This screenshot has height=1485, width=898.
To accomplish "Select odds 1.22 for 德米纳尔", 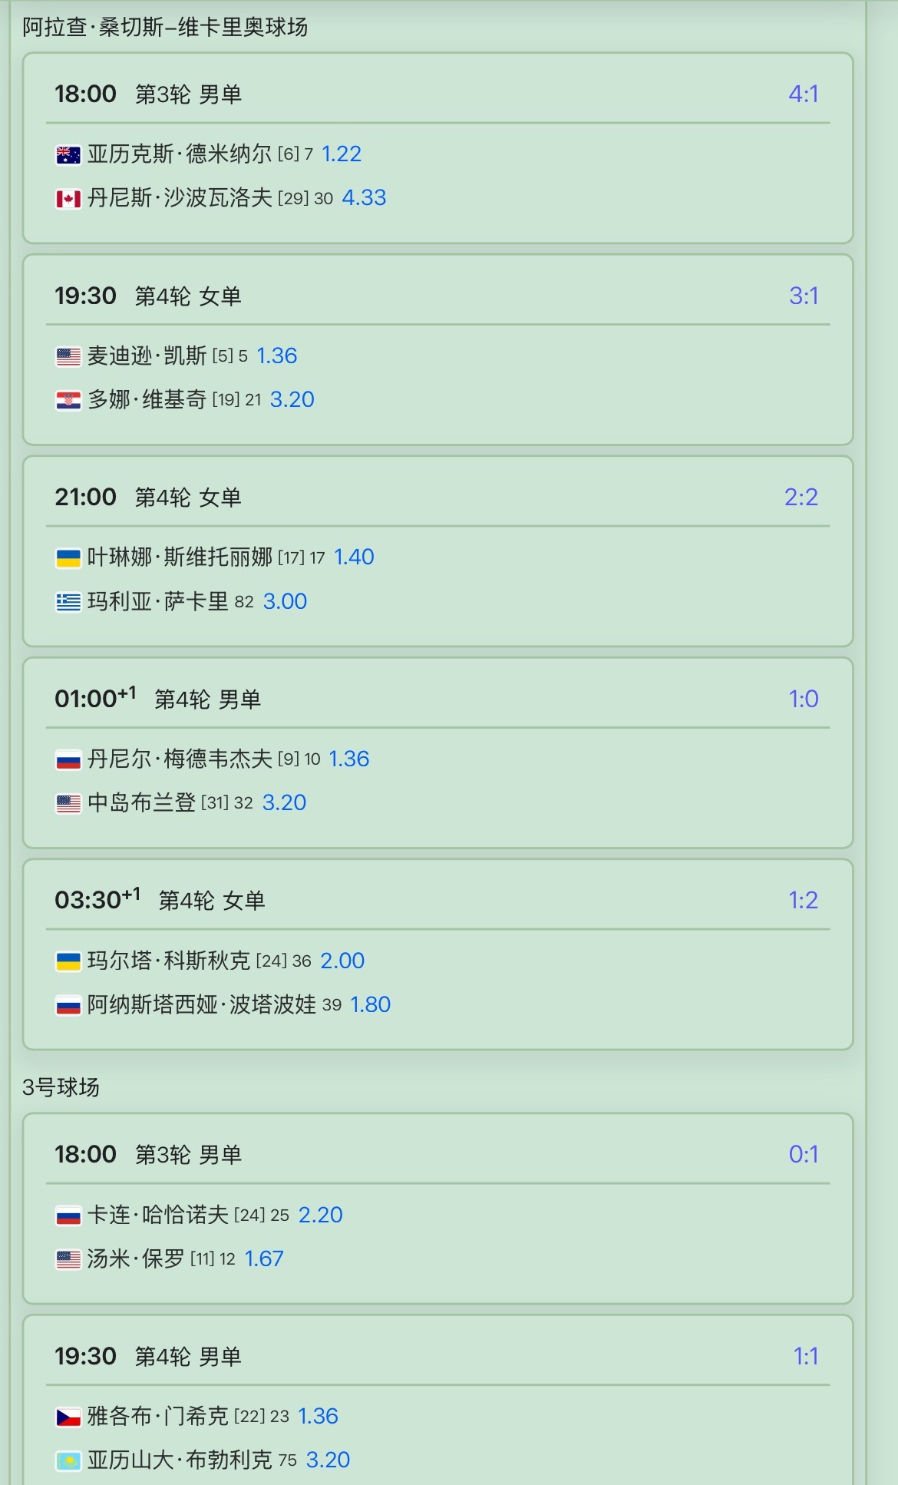I will (x=342, y=154).
